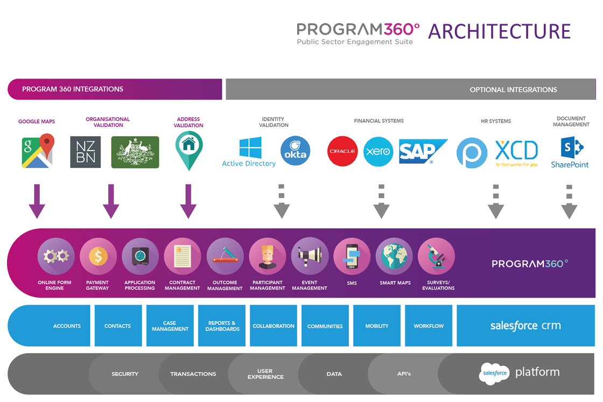Open the REPORTS & DASHBOARDS tile

point(222,326)
